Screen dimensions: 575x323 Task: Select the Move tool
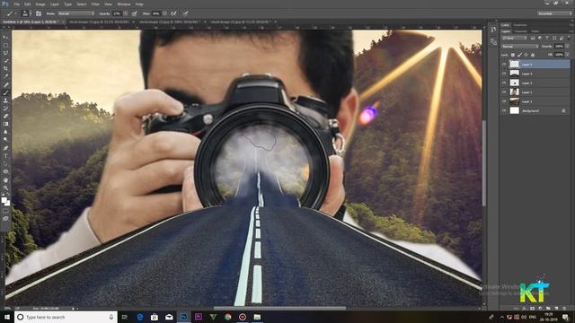[5, 38]
